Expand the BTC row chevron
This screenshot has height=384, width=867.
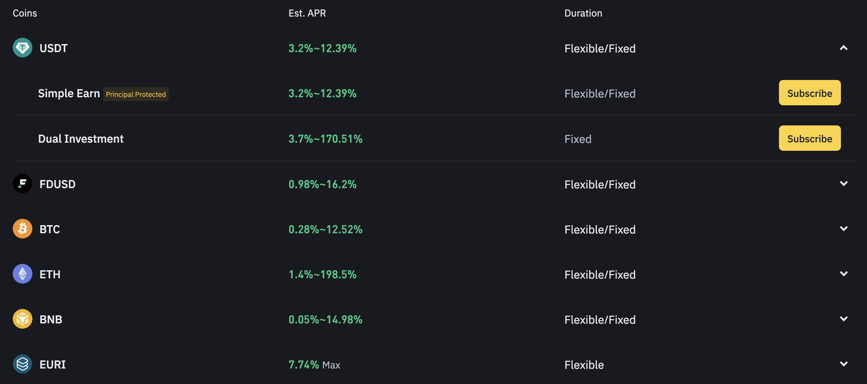tap(843, 229)
